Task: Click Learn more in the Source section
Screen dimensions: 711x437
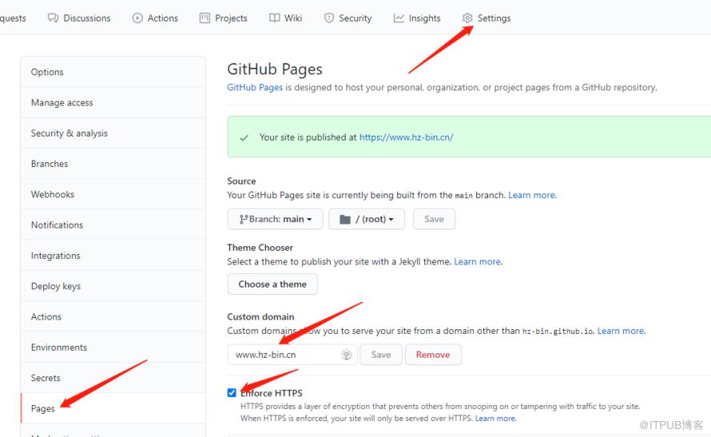Action: pyautogui.click(x=532, y=195)
